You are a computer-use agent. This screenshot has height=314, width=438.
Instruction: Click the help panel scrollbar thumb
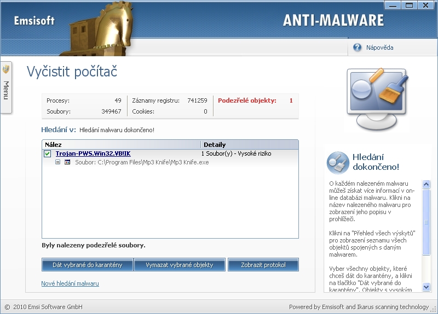[426, 222]
